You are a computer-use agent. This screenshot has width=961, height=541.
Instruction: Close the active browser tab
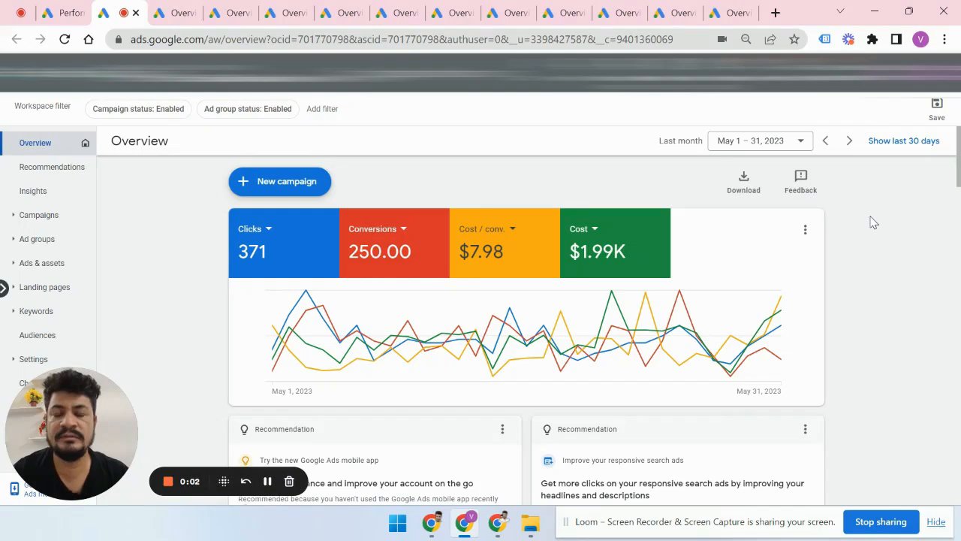coord(136,13)
